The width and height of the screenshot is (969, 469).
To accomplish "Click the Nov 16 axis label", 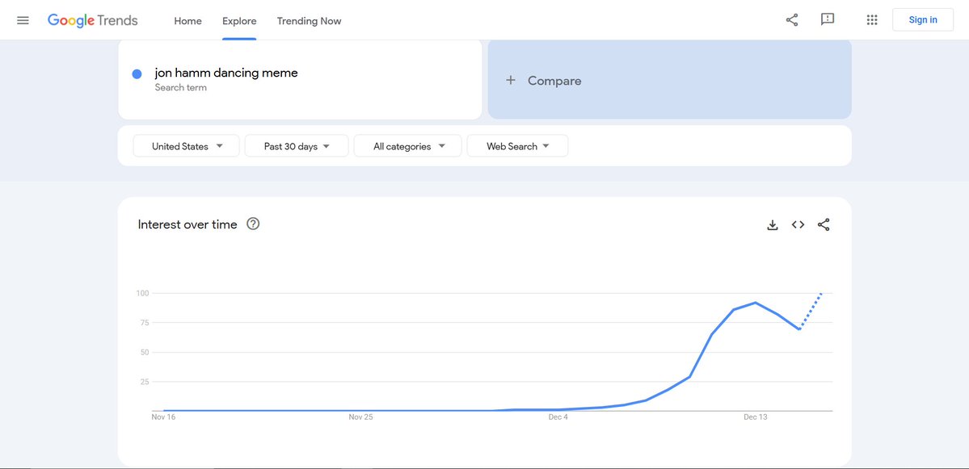I will click(x=163, y=417).
